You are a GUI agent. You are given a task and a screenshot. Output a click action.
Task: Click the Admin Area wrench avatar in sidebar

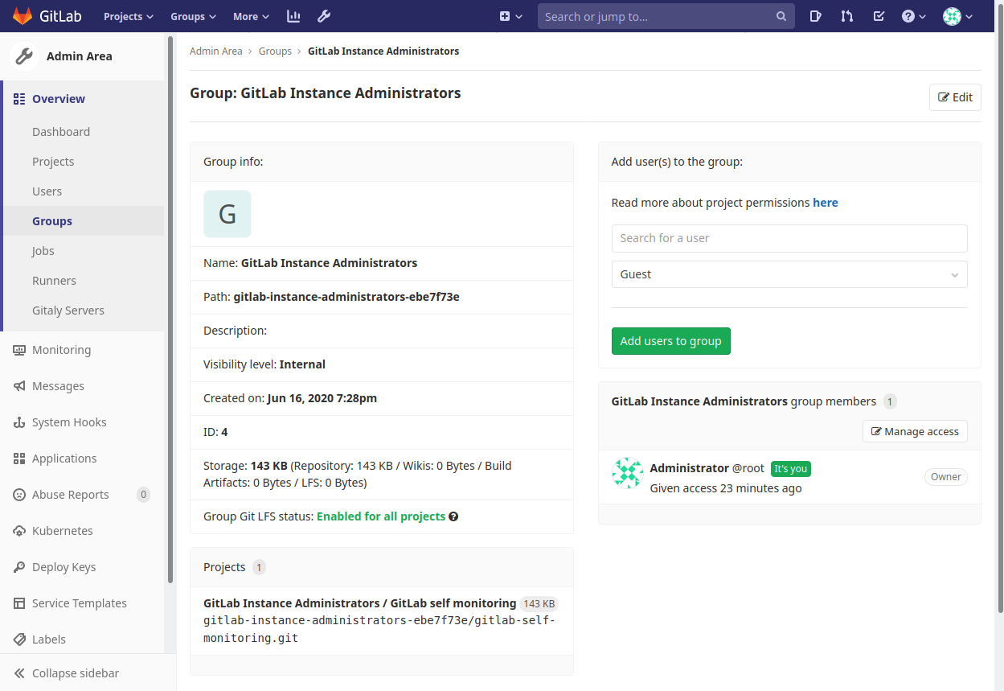[x=24, y=56]
